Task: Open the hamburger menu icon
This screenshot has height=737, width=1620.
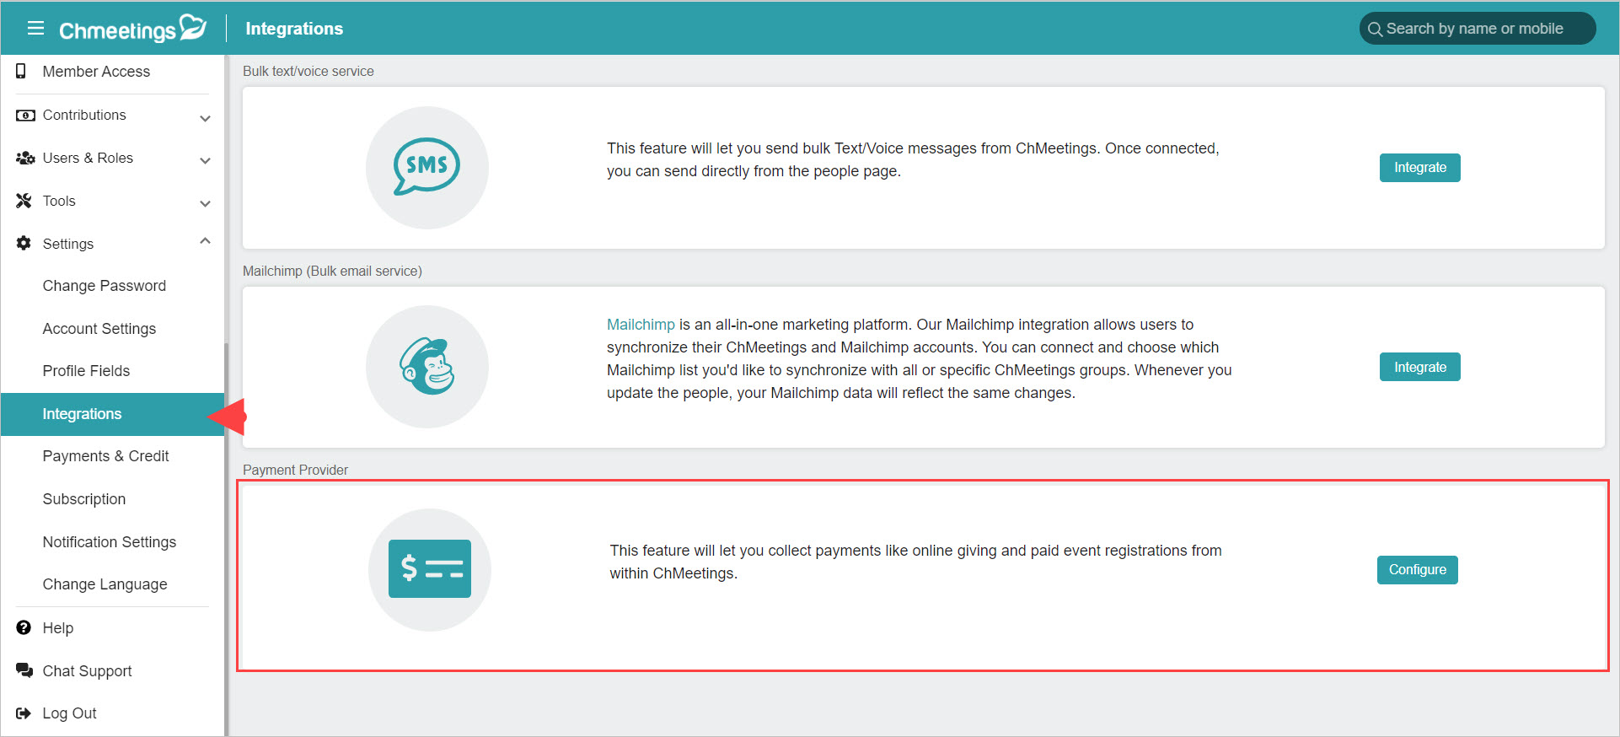Action: pos(35,29)
